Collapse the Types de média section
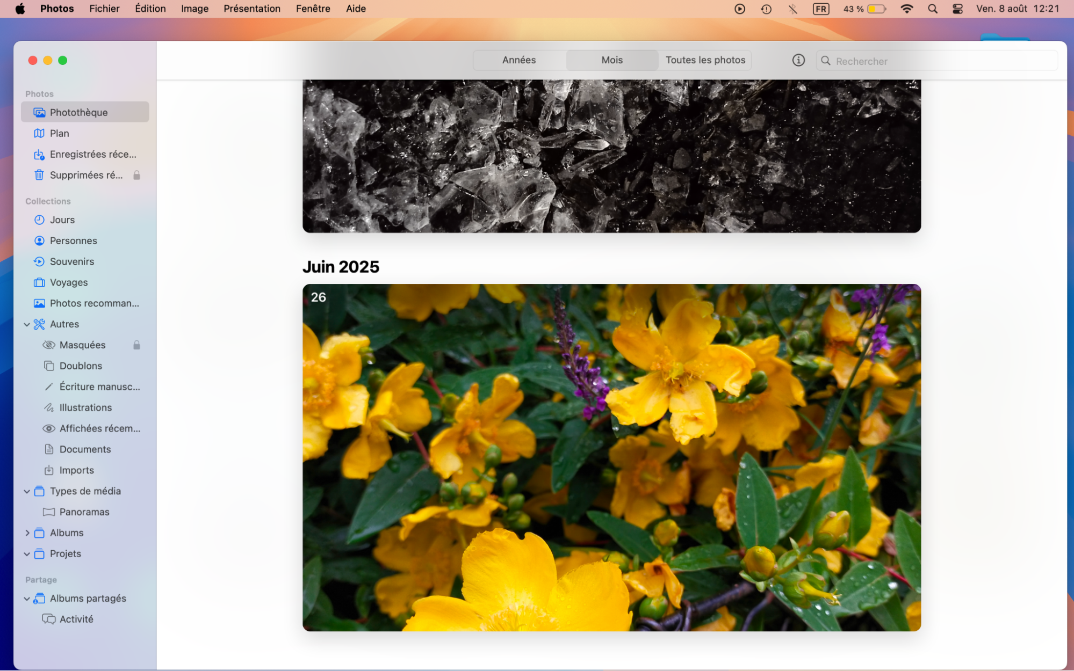This screenshot has width=1074, height=671. 27,491
